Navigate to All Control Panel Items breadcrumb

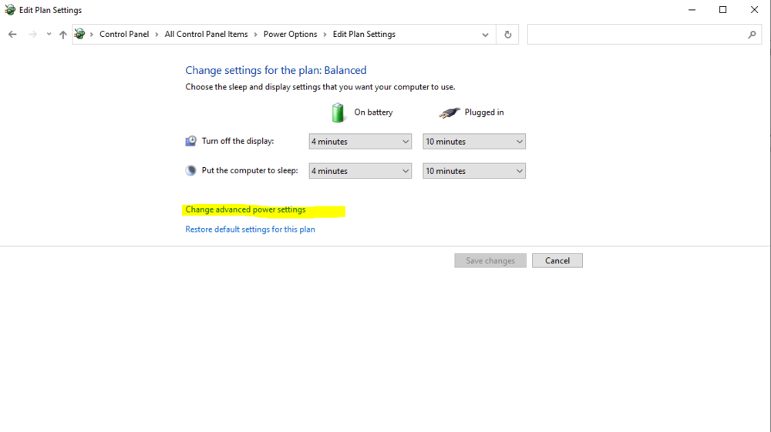coord(206,35)
